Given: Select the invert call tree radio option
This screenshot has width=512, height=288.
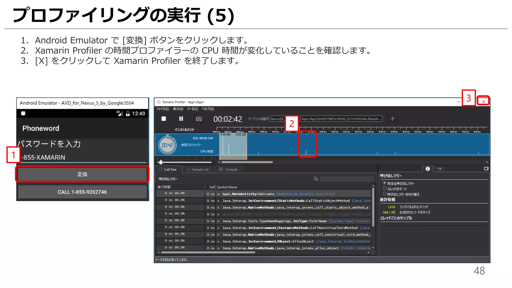Looking at the screenshot, I should coord(384,194).
